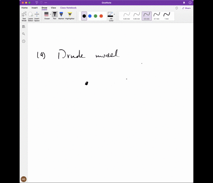213x183 pixels.
Task: Set pen thickness to 0.7 mm
Action: [x=157, y=16]
